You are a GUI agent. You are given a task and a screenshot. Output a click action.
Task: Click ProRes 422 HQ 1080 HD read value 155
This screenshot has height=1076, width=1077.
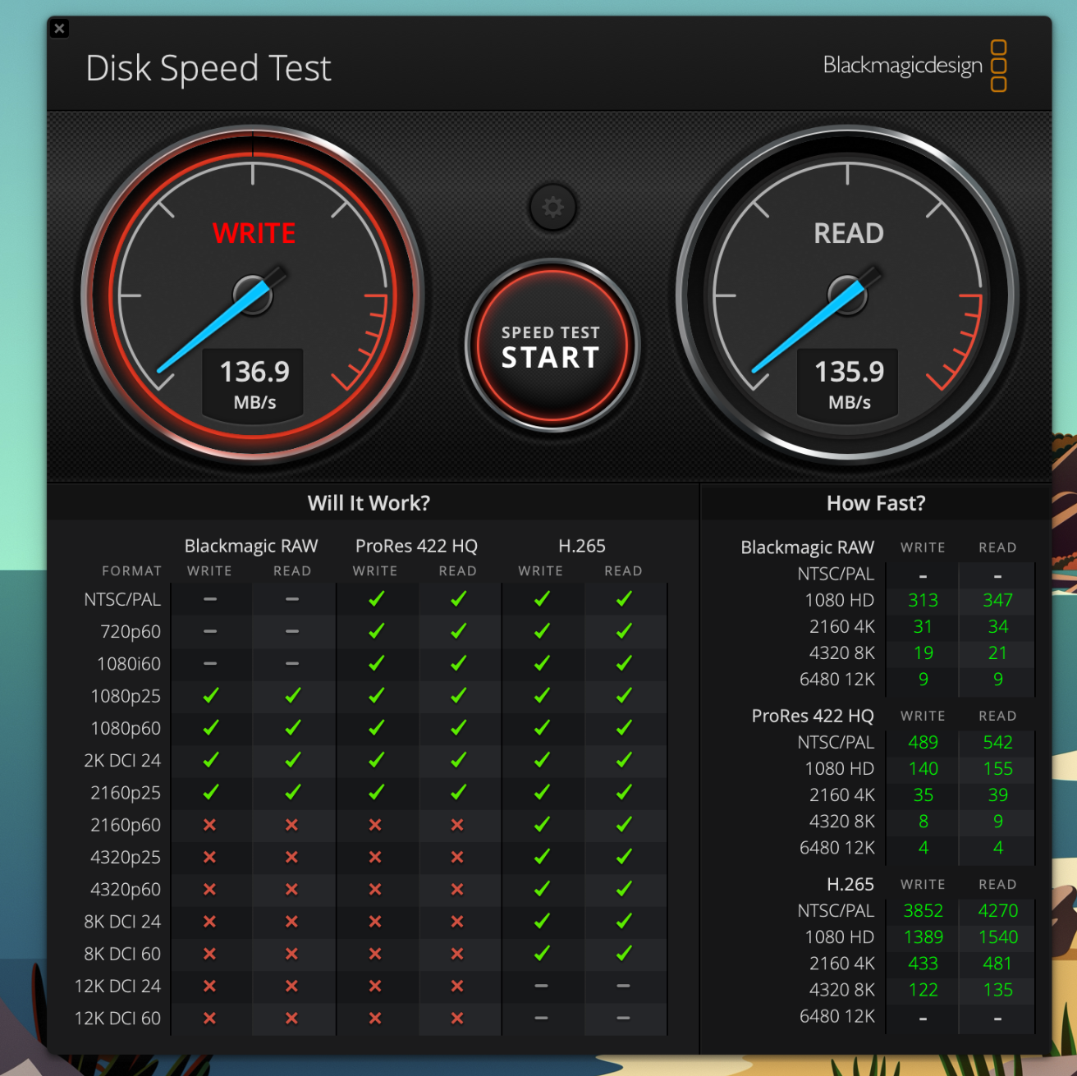click(x=997, y=769)
